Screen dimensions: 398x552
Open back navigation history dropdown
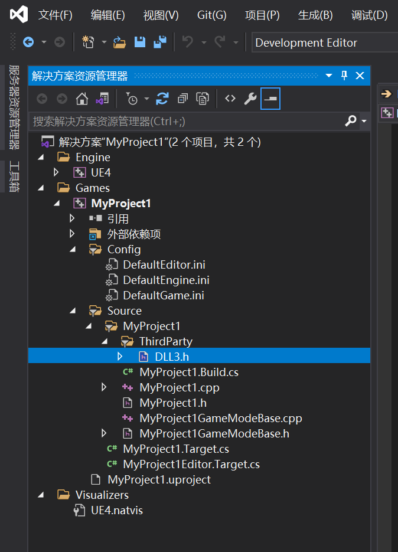pyautogui.click(x=44, y=43)
